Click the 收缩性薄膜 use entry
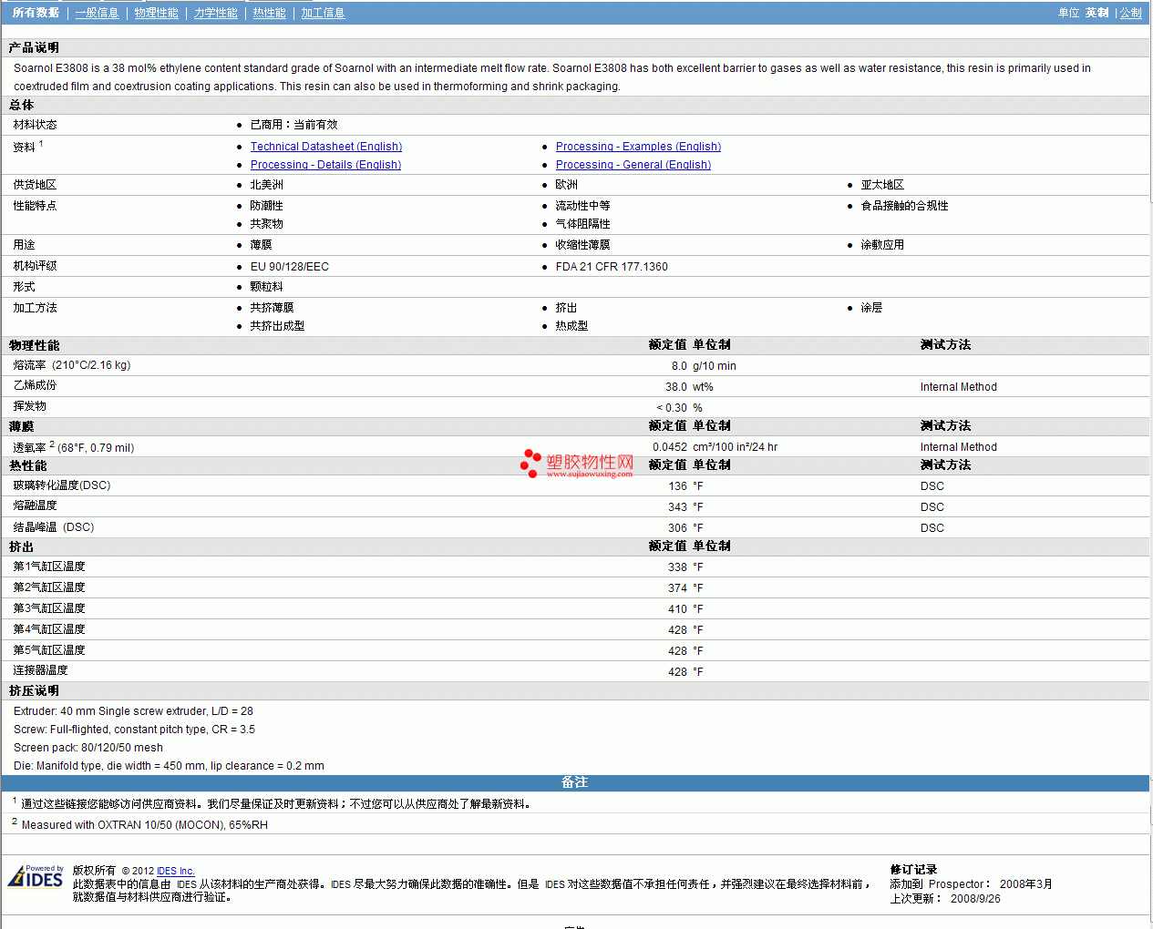Image resolution: width=1153 pixels, height=929 pixels. tap(582, 245)
